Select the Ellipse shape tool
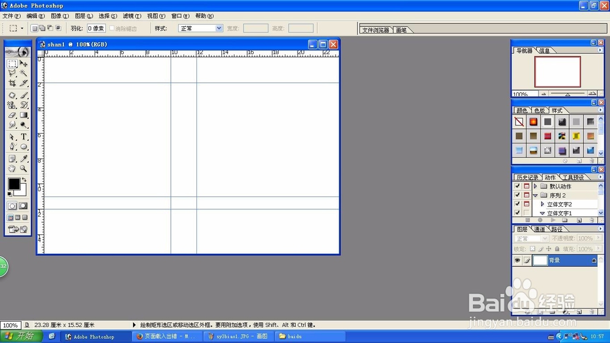This screenshot has height=343, width=610. [x=24, y=146]
